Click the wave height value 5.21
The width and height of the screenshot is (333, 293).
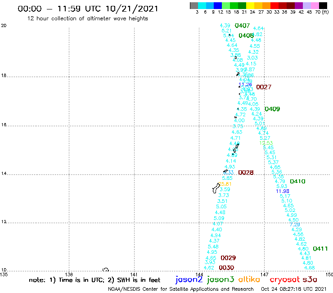(x=227, y=31)
